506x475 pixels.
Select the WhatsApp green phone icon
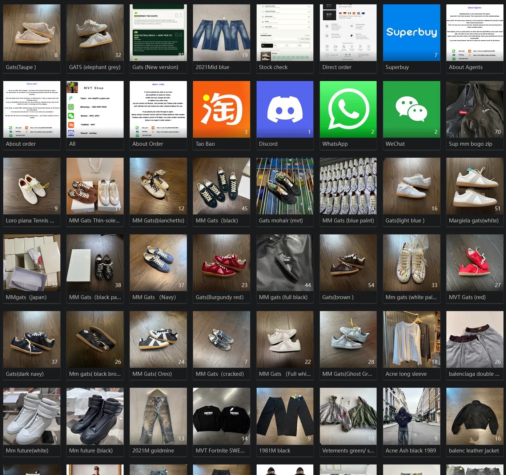pos(348,109)
